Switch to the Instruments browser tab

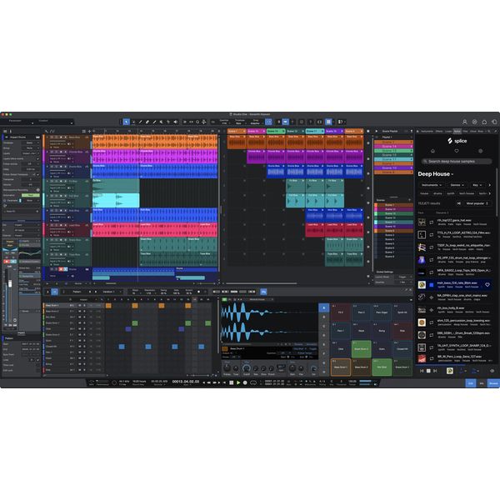click(427, 131)
